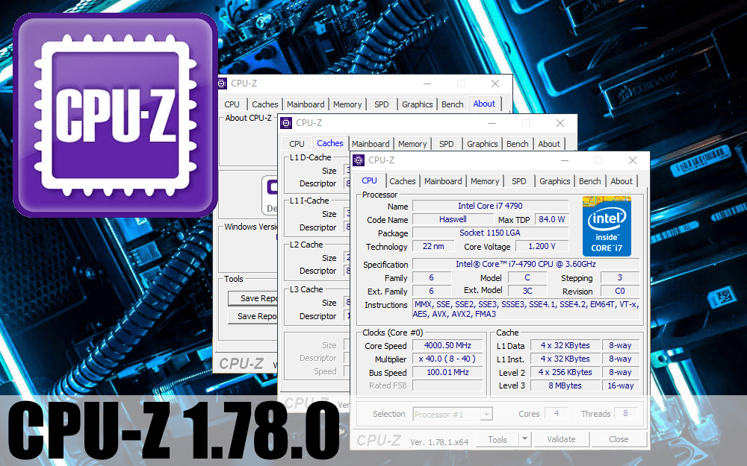747x466 pixels.
Task: Click the Stepping value 3
Action: pyautogui.click(x=620, y=277)
